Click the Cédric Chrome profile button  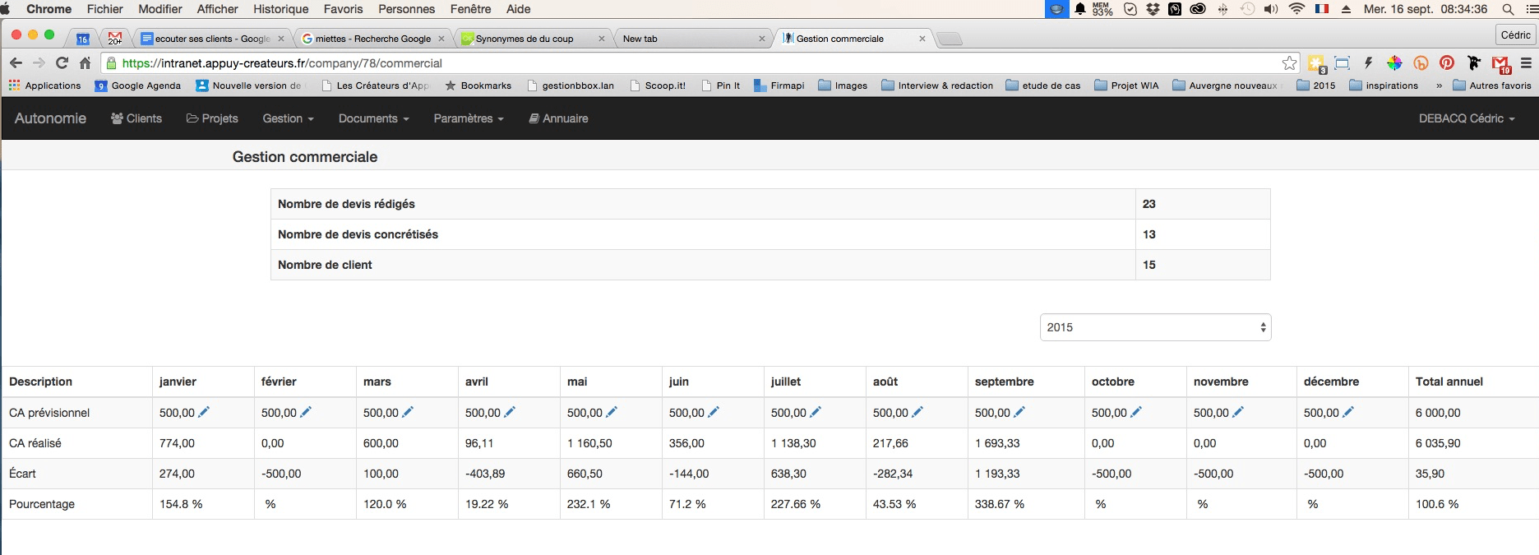point(1515,35)
